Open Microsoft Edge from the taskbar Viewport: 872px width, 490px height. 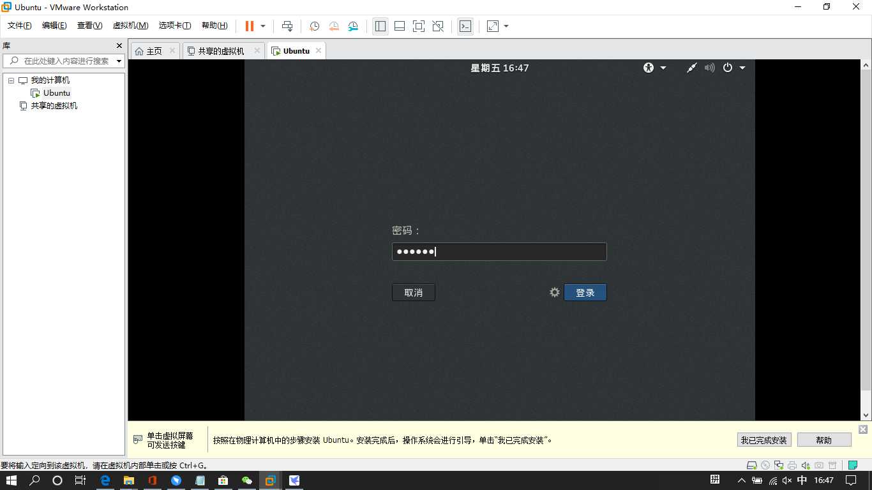[x=105, y=480]
